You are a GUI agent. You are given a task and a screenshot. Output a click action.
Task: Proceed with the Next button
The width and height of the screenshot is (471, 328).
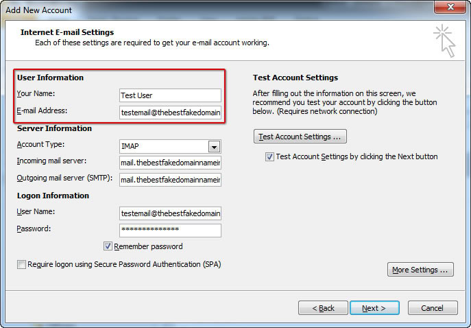(x=374, y=308)
